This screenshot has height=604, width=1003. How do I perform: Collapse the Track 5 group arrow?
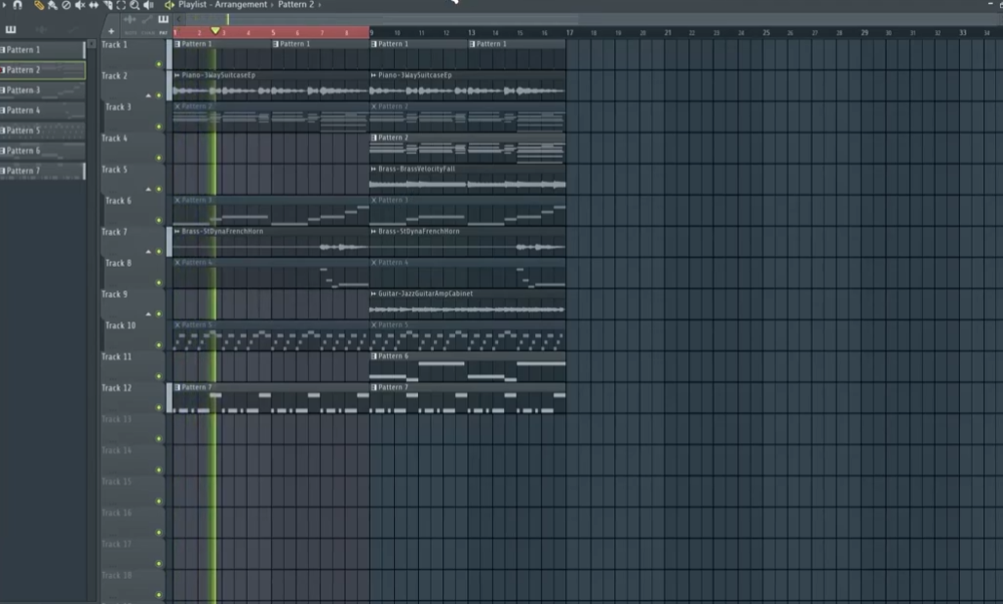tap(148, 189)
